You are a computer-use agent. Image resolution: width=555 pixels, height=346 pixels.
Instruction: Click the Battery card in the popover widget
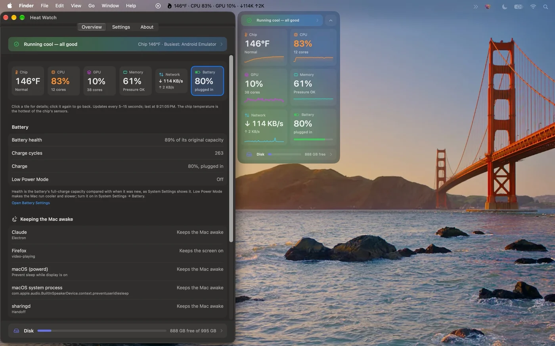313,127
